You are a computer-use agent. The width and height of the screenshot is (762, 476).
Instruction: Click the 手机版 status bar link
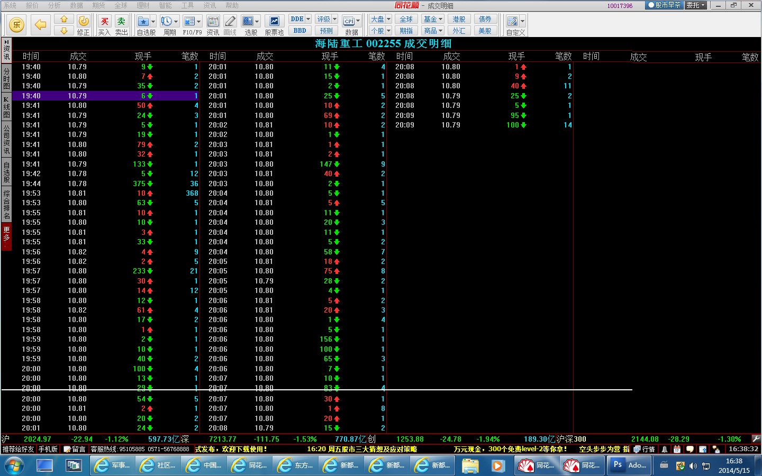[48, 449]
